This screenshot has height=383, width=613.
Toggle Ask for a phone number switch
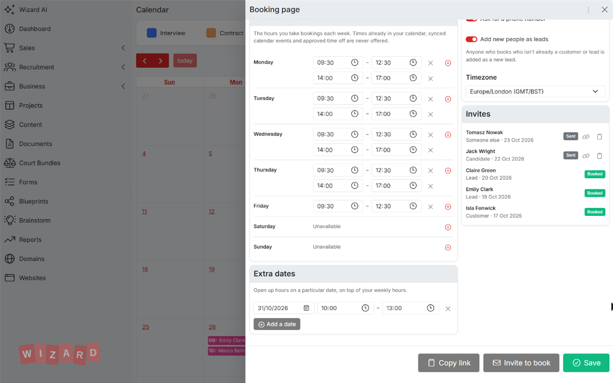(472, 19)
